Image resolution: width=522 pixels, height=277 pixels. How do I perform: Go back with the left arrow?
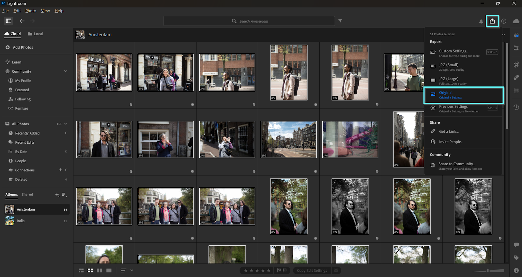click(x=22, y=21)
